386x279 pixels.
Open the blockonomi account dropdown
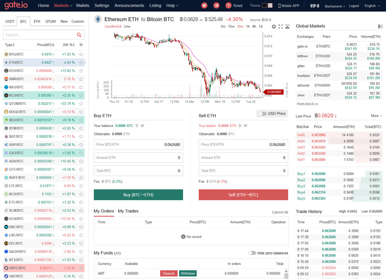coord(335,6)
